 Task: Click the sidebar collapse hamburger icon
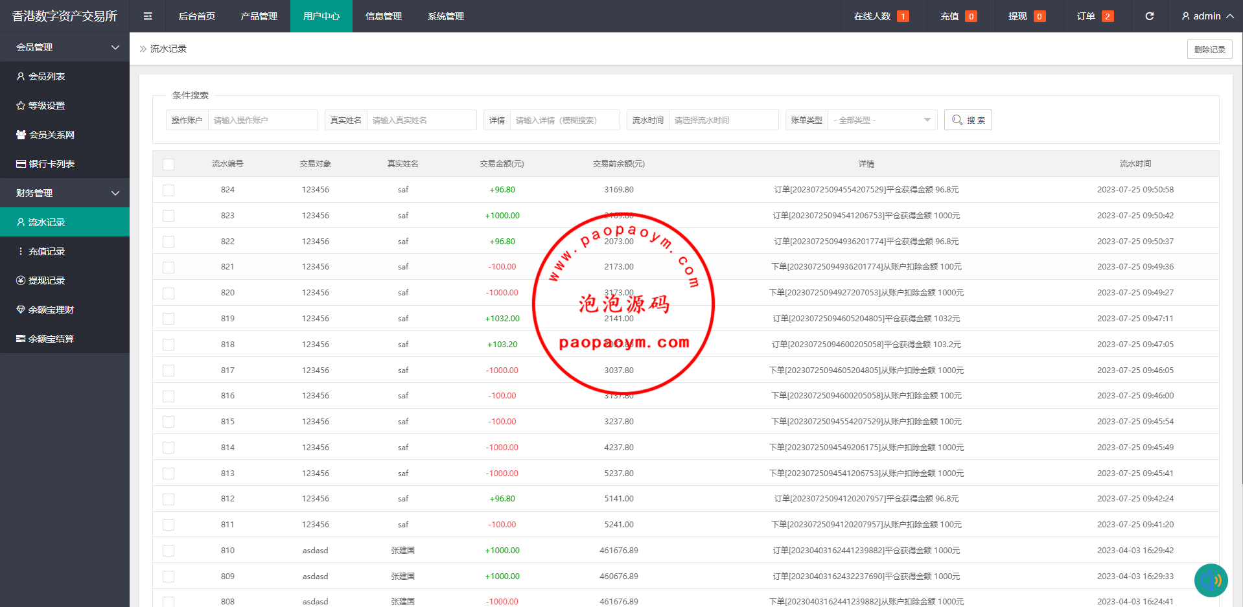(148, 16)
